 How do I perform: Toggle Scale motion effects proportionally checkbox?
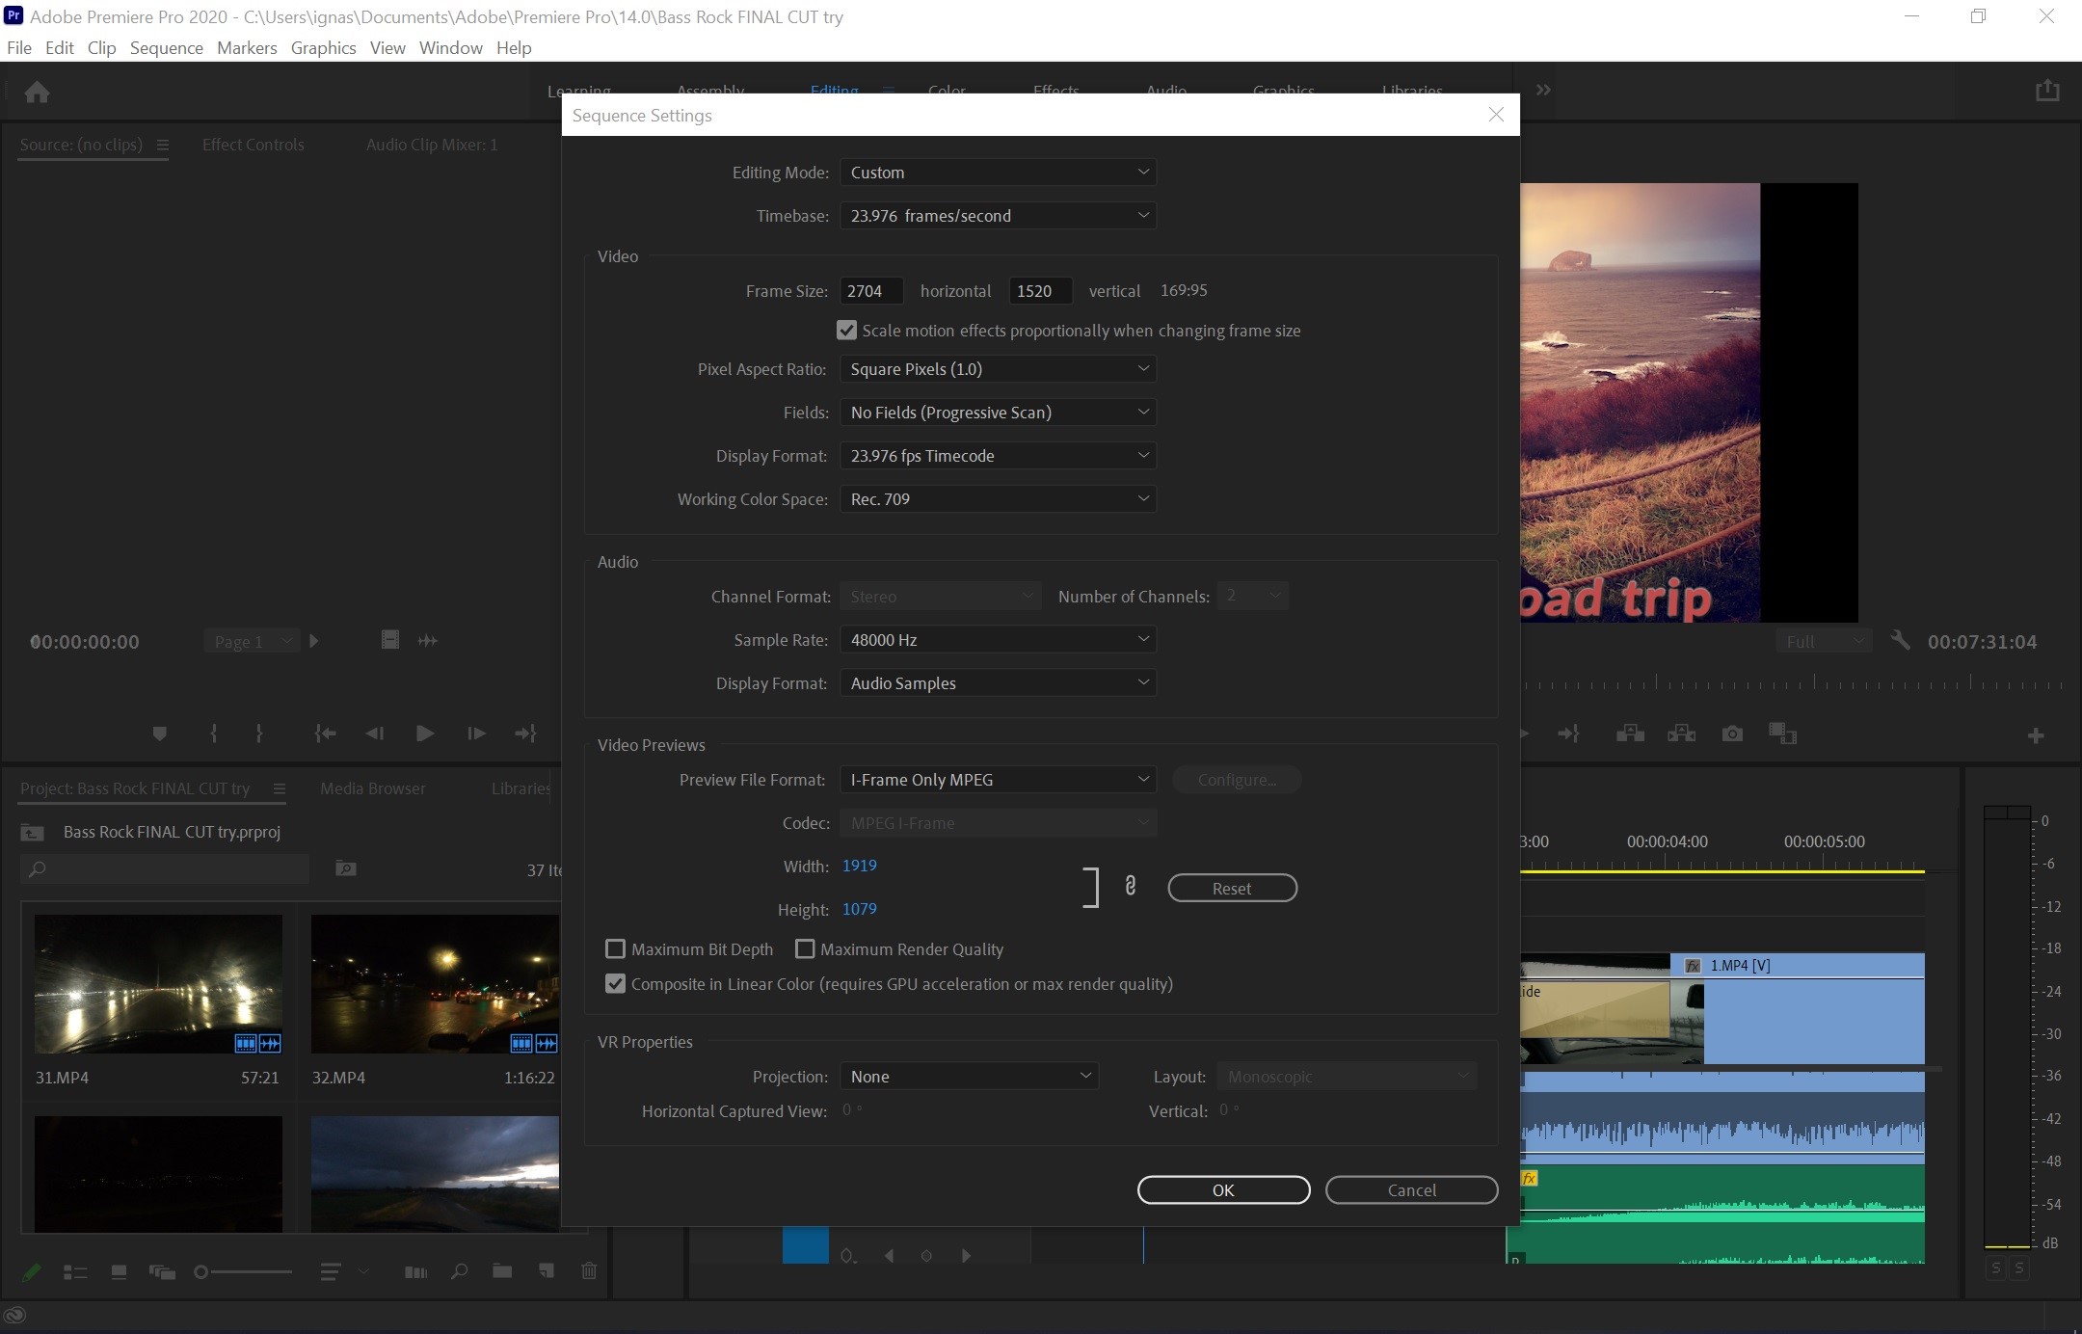843,330
